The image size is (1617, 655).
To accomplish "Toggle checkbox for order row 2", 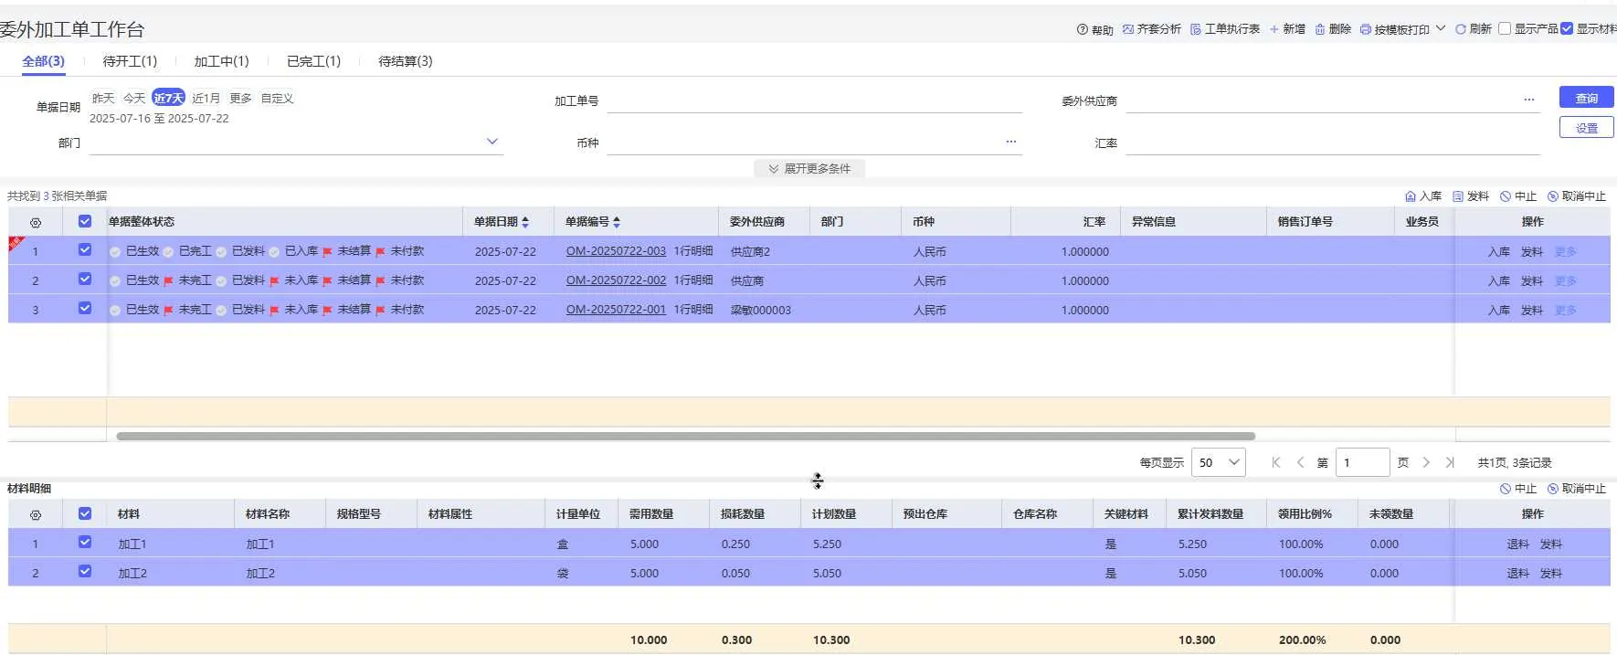I will 85,280.
